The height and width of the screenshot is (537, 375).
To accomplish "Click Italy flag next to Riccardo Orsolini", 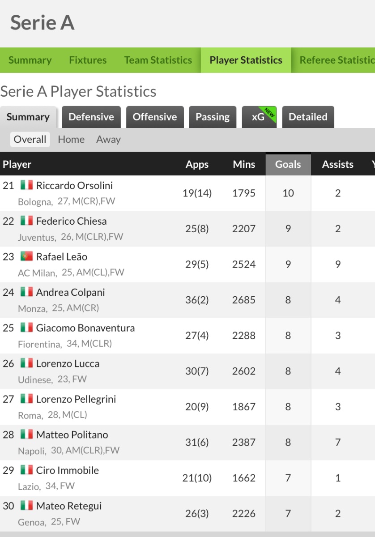I will 26,185.
